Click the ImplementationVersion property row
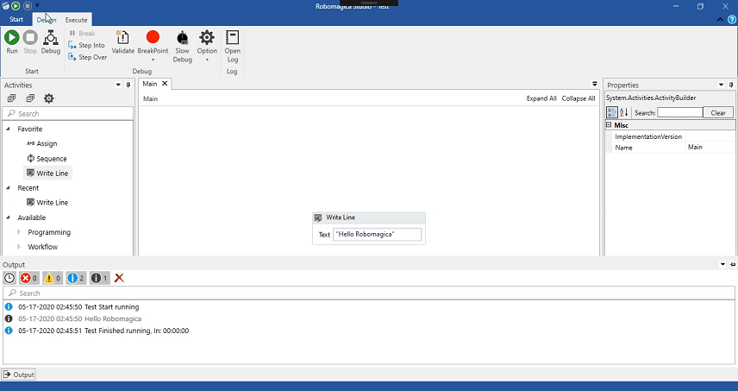Image resolution: width=738 pixels, height=391 pixels. (670, 136)
